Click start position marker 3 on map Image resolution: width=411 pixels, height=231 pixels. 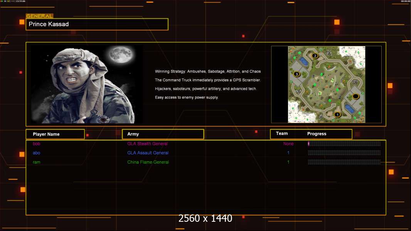tap(296, 74)
